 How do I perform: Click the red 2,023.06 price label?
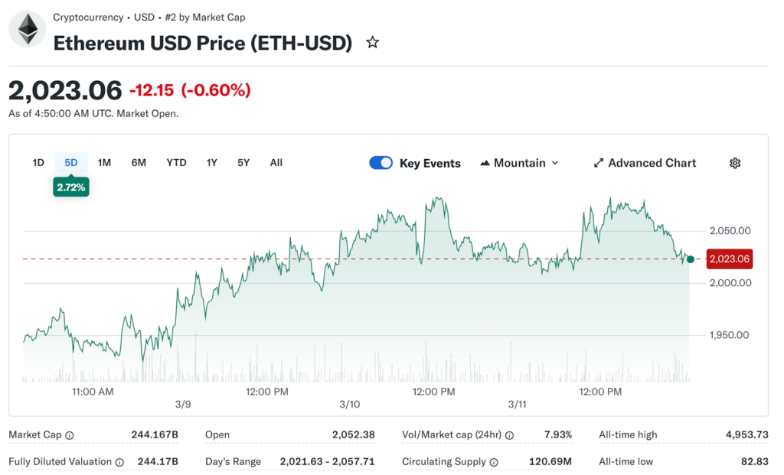coord(729,259)
